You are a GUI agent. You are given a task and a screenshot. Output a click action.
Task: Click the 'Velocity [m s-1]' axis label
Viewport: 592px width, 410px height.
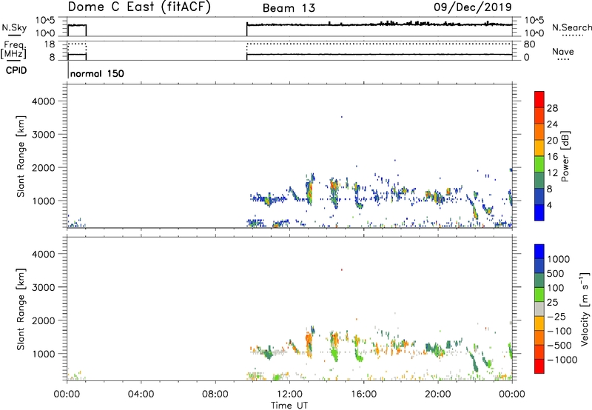tap(585, 309)
